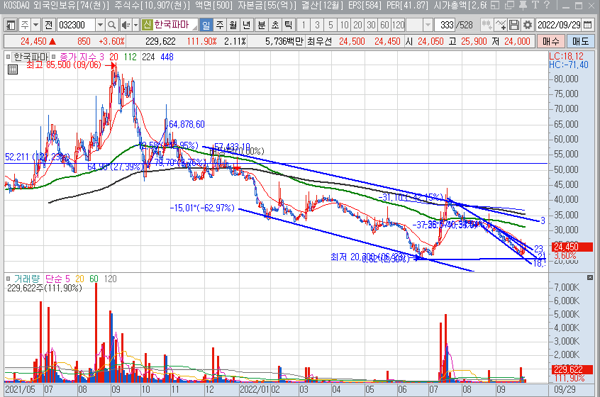600x397 pixels.
Task: Click the add indicator line icon
Action: coord(501,26)
